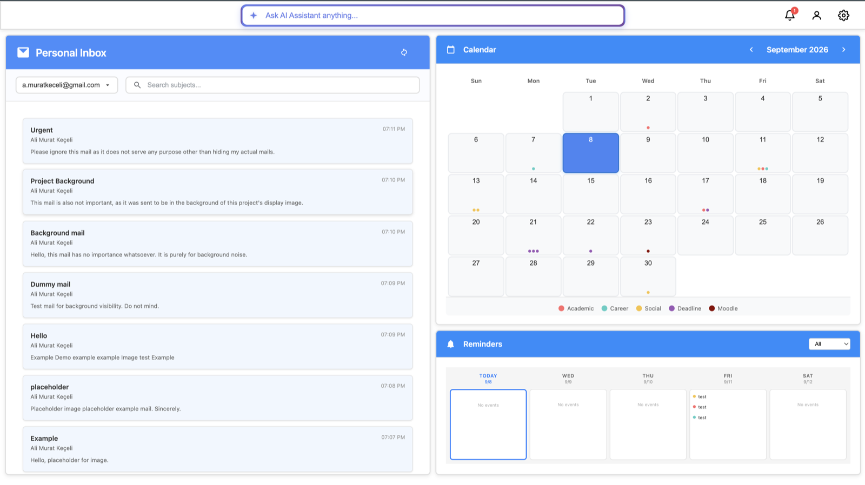Click the Social legend label

653,308
